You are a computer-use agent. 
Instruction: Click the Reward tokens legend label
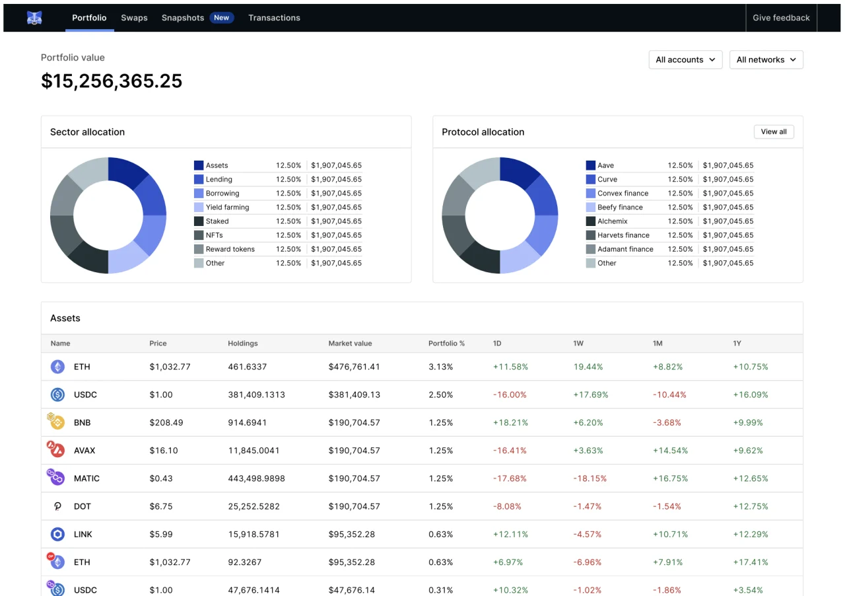click(230, 249)
